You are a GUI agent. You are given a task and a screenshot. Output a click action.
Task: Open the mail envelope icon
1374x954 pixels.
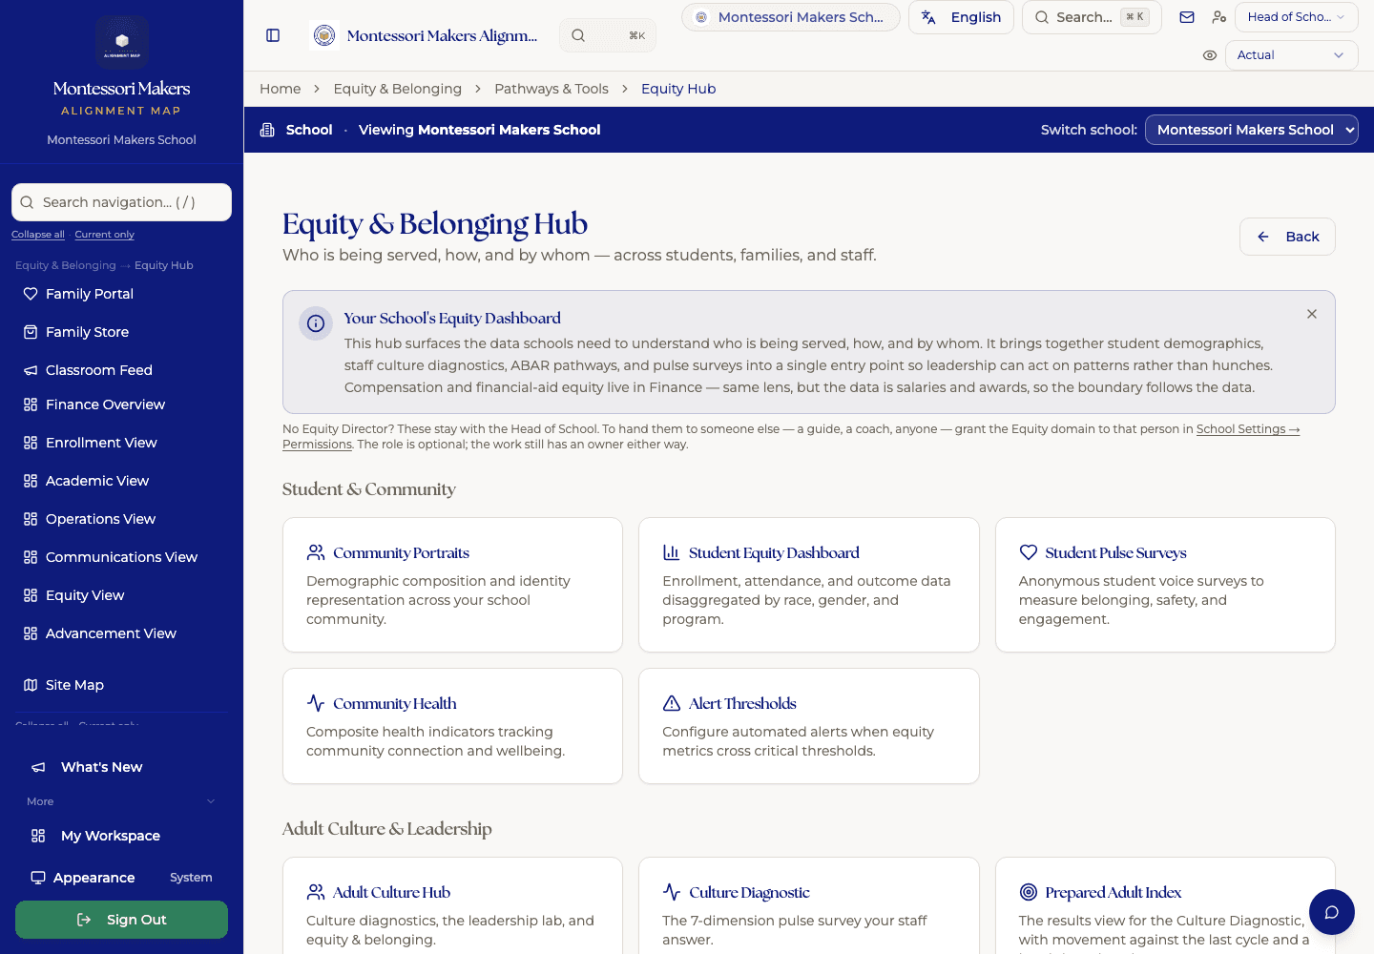pos(1187,17)
